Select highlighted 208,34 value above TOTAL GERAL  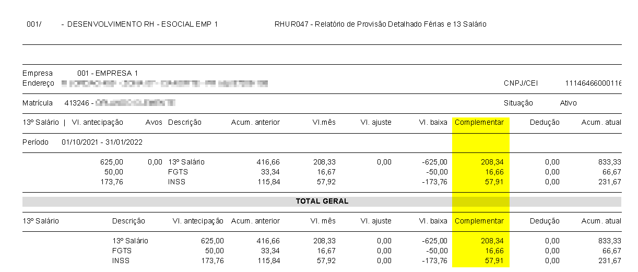pos(492,162)
